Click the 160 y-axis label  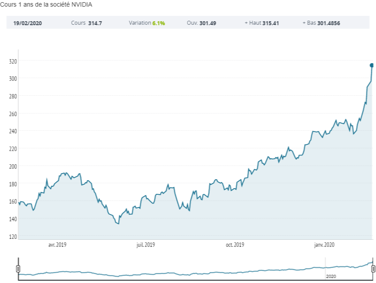13,201
